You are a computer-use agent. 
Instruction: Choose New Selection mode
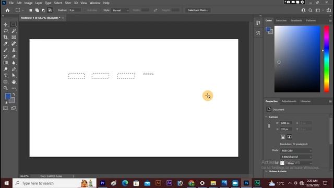coord(31,10)
